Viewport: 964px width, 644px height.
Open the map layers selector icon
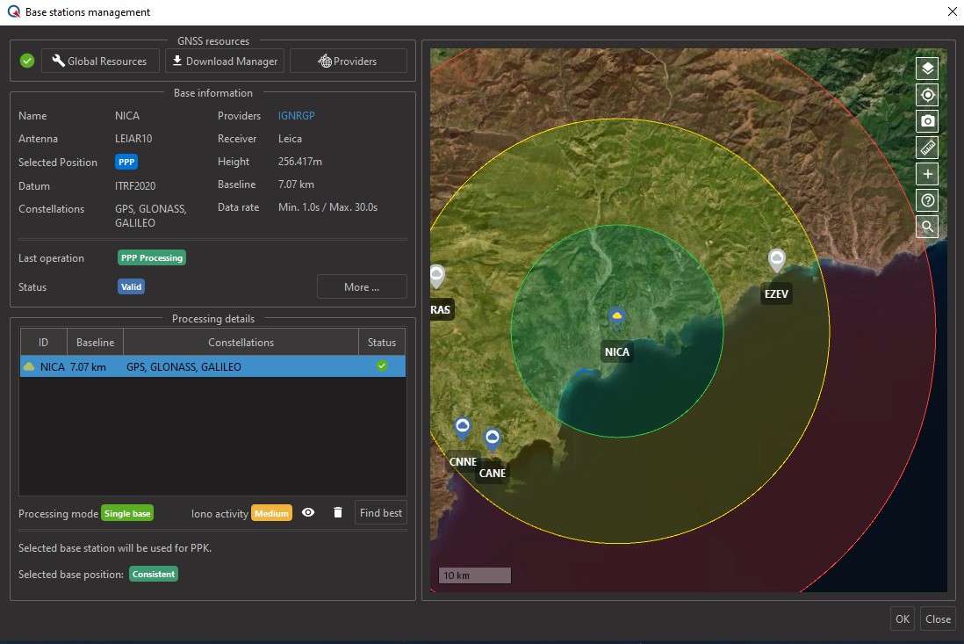point(927,69)
